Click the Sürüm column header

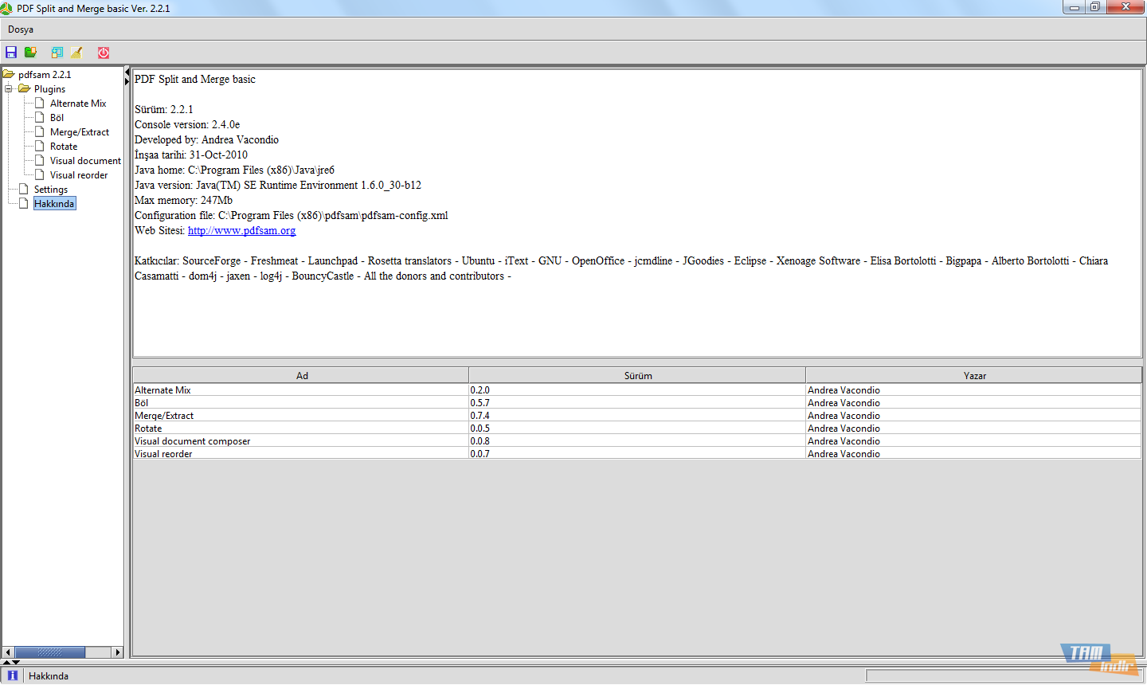click(637, 375)
